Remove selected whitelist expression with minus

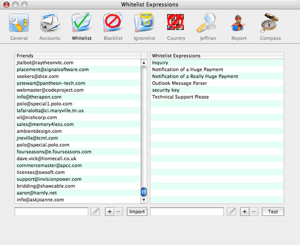click(x=254, y=211)
